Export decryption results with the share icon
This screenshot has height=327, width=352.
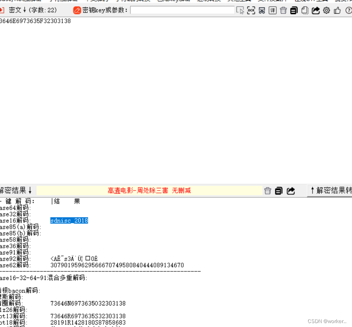[290, 191]
